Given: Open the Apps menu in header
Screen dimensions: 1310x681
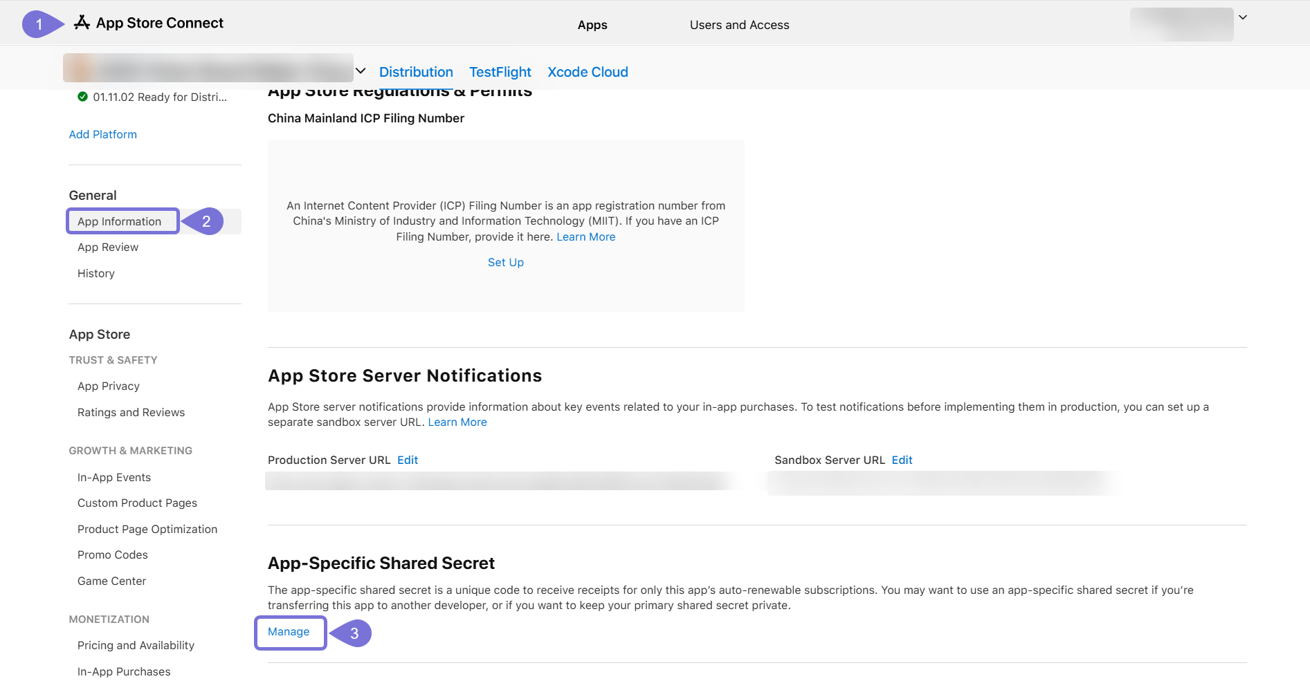Looking at the screenshot, I should tap(592, 25).
